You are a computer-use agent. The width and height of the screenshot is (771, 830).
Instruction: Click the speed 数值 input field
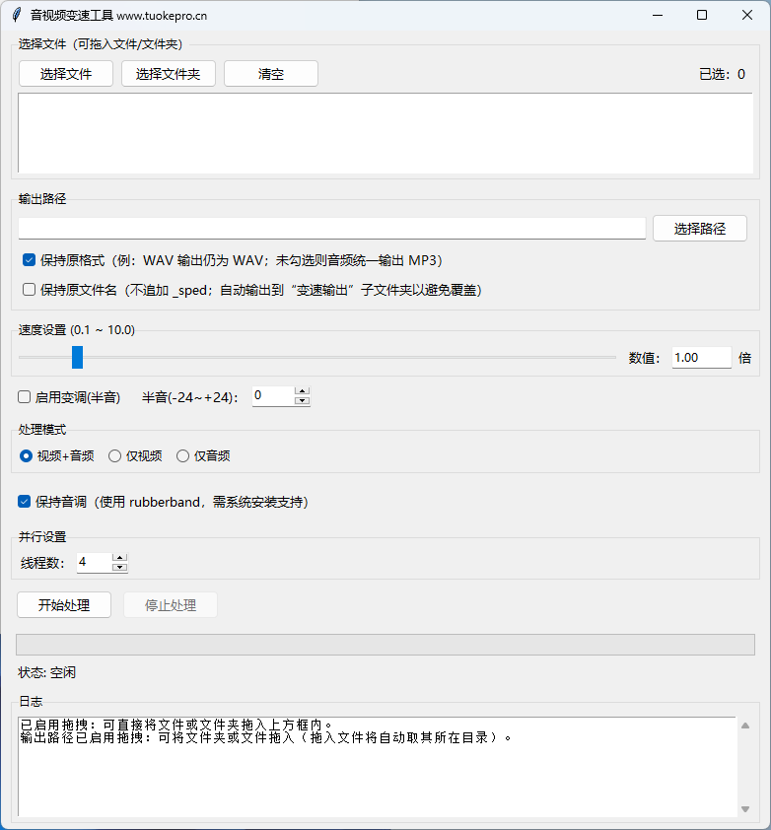coord(701,358)
